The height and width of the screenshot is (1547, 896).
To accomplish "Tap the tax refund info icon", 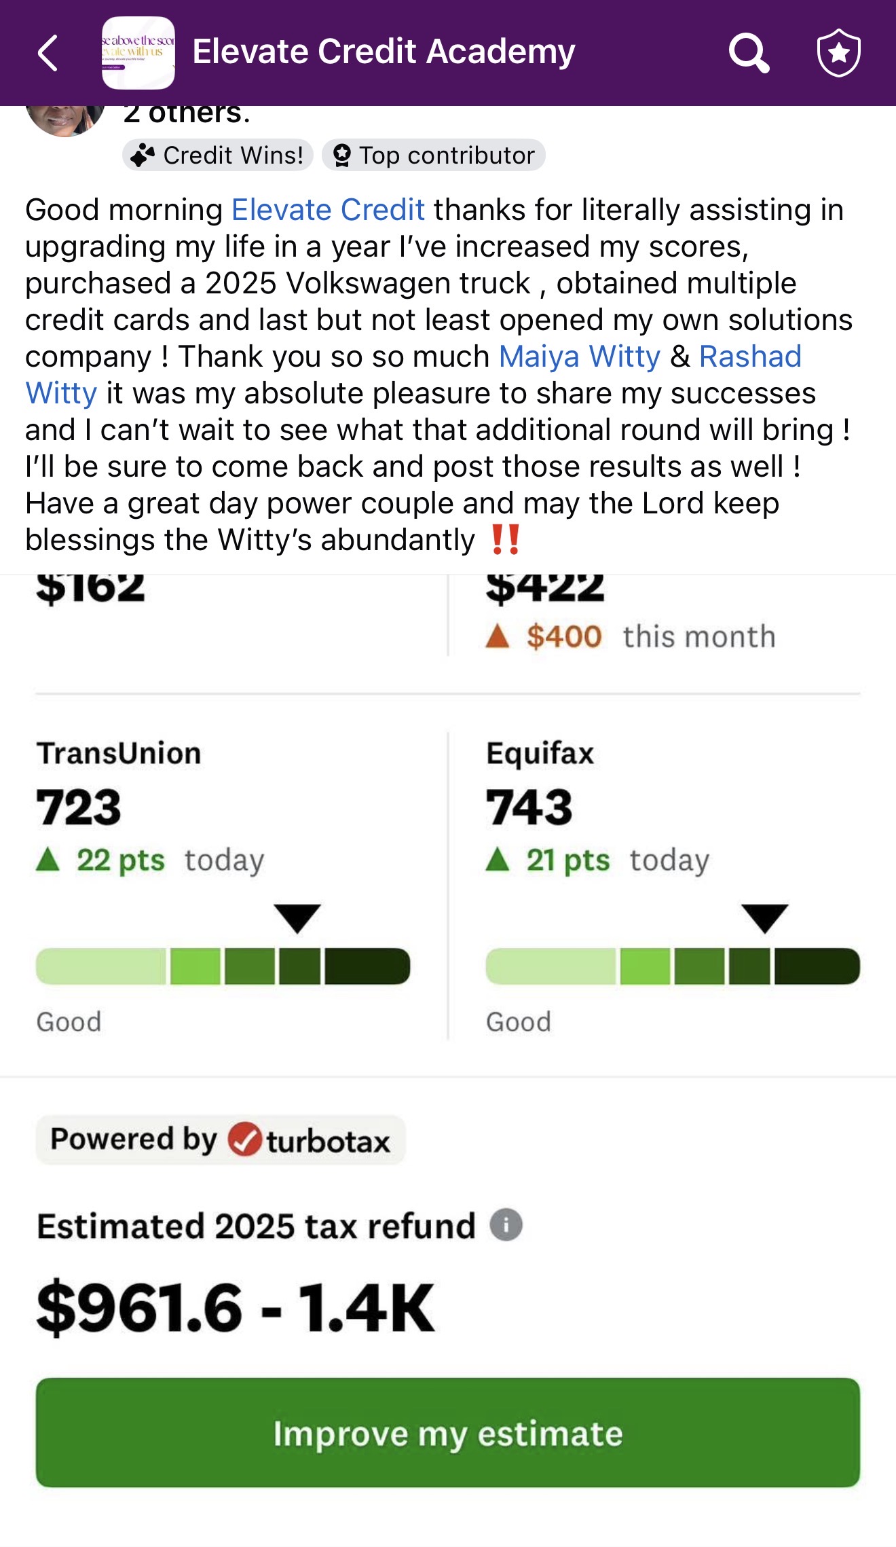I will pos(506,1224).
